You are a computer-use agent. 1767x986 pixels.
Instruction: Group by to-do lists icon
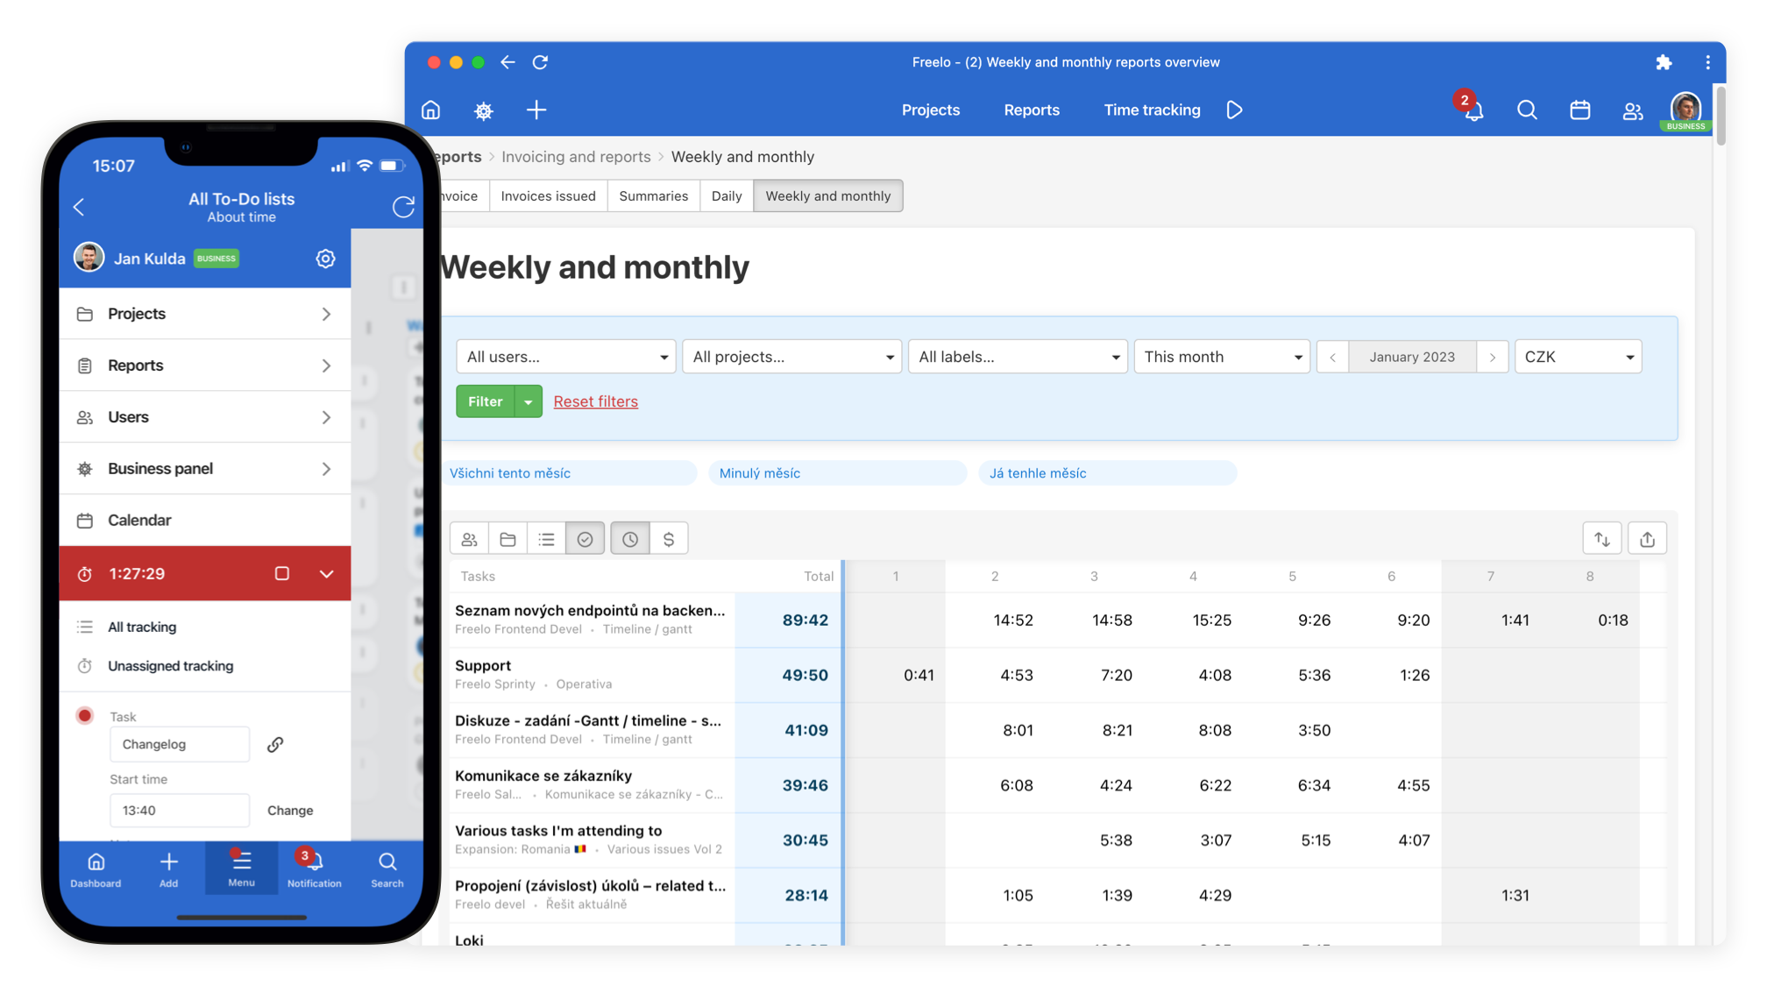click(x=546, y=537)
